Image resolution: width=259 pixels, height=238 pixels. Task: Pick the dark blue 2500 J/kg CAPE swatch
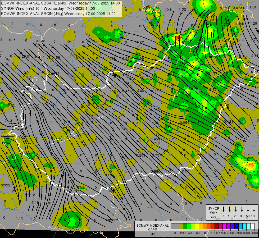(x=237, y=226)
